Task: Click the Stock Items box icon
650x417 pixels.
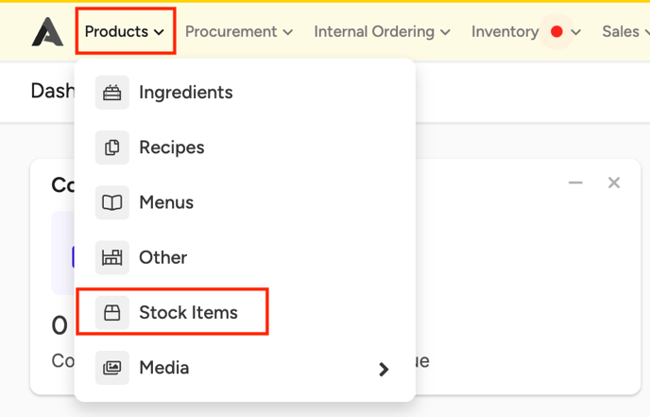Action: point(111,312)
